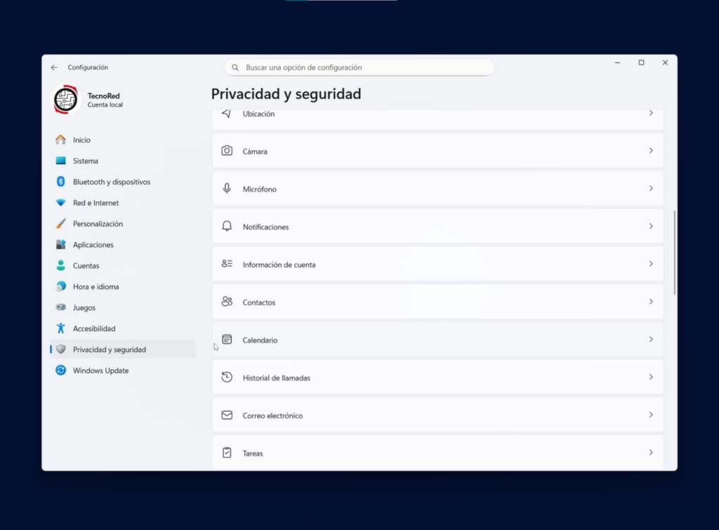Click the configuration search field
The image size is (719, 530).
359,67
